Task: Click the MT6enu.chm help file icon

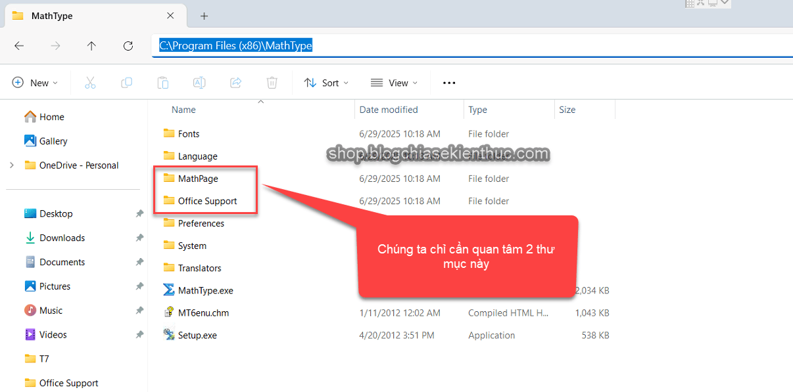Action: point(169,313)
